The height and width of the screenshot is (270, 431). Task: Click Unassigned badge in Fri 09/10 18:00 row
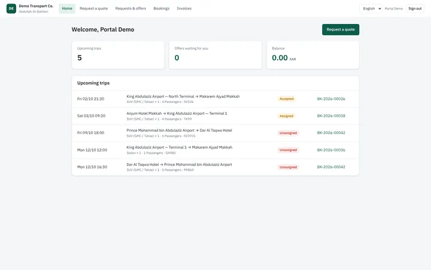pos(288,133)
